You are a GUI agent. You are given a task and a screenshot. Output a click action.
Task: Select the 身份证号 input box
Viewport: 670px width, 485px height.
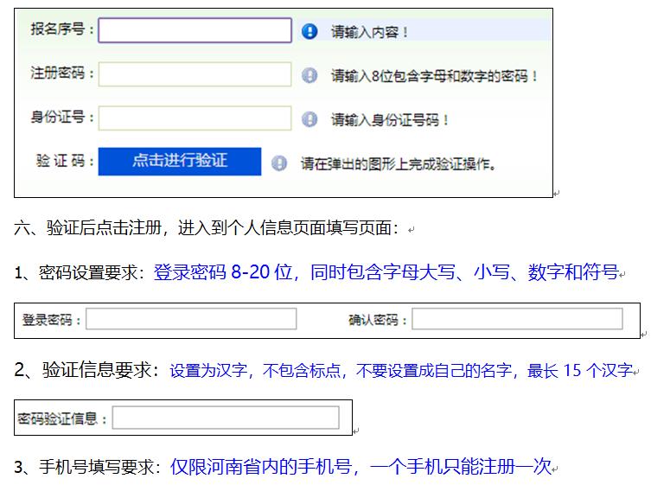[195, 118]
